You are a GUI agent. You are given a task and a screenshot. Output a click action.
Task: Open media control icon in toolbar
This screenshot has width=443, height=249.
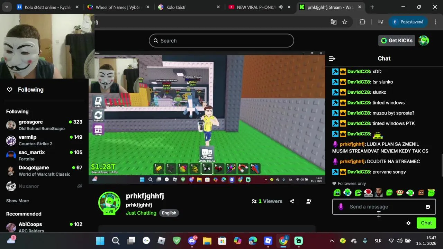point(380,22)
